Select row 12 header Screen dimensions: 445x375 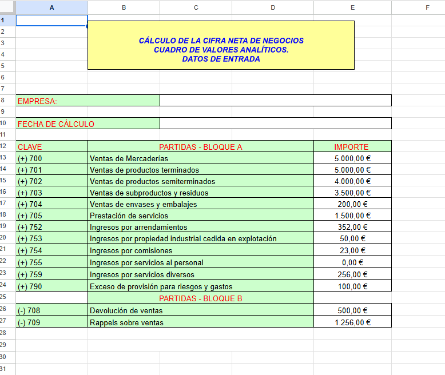click(7, 146)
